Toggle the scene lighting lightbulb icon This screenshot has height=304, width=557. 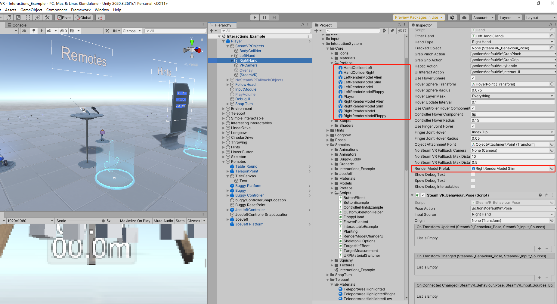33,30
